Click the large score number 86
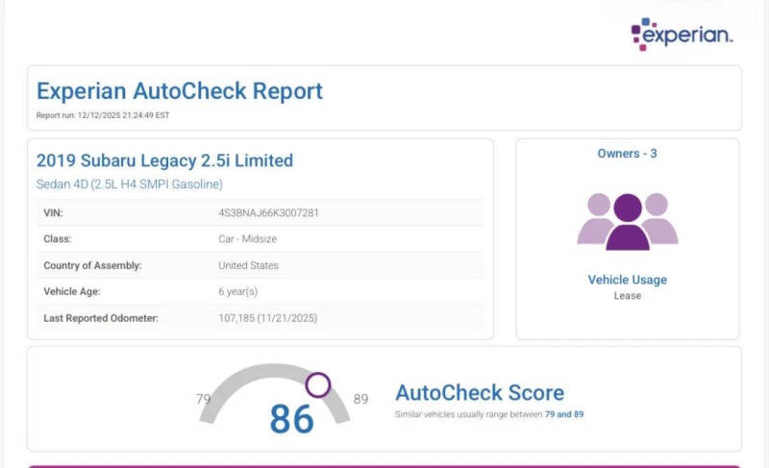 (x=291, y=419)
